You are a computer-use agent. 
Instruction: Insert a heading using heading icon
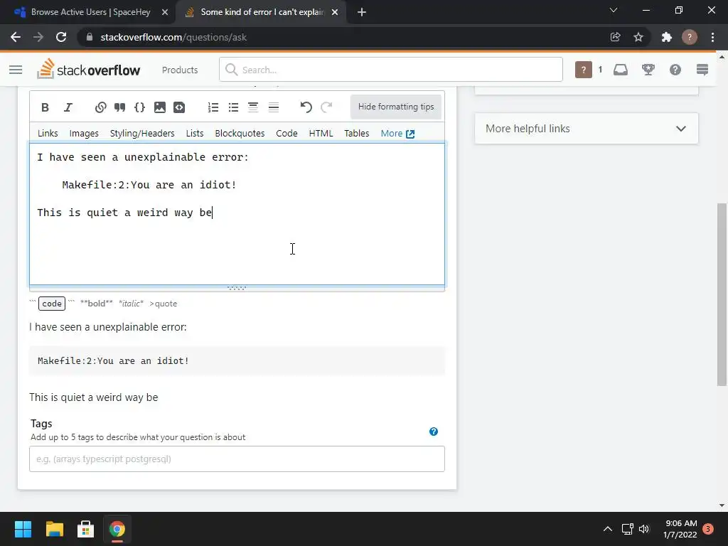pyautogui.click(x=253, y=107)
